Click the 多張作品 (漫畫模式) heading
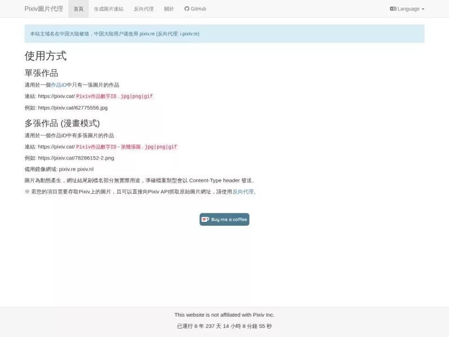Screen dimensions: 449x337 point(62,123)
